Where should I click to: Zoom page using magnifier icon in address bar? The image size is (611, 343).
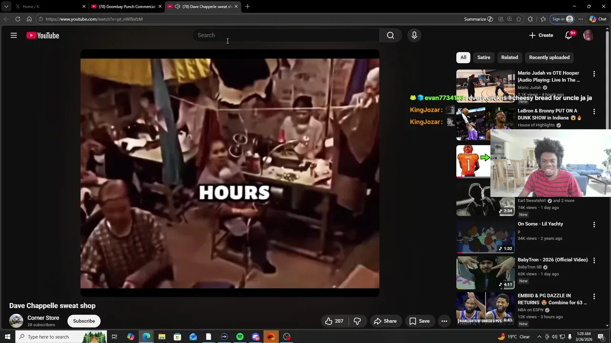[x=510, y=19]
